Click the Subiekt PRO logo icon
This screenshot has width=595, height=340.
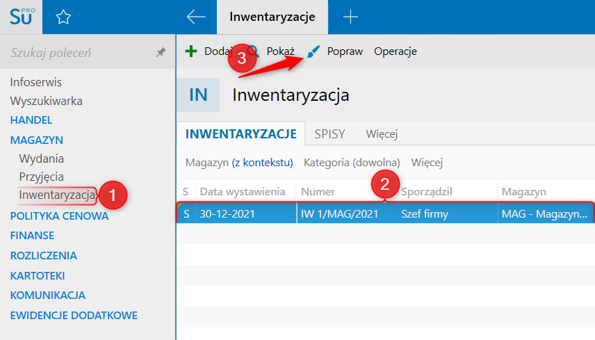pos(21,17)
